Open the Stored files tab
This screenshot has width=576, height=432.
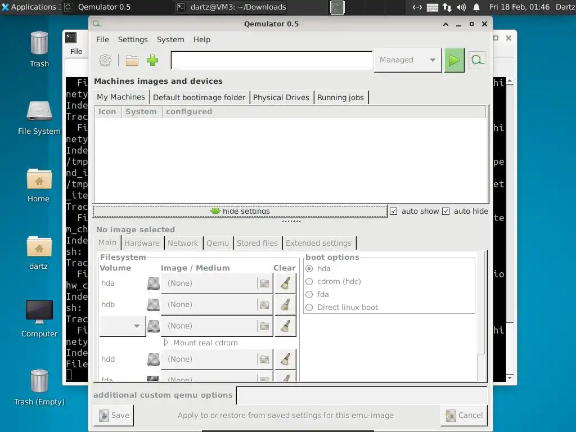click(x=257, y=243)
